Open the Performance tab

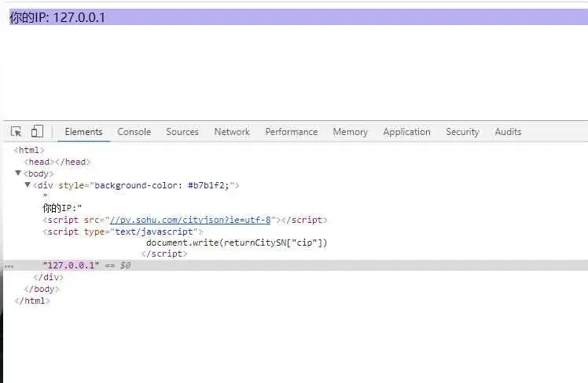[x=292, y=132]
